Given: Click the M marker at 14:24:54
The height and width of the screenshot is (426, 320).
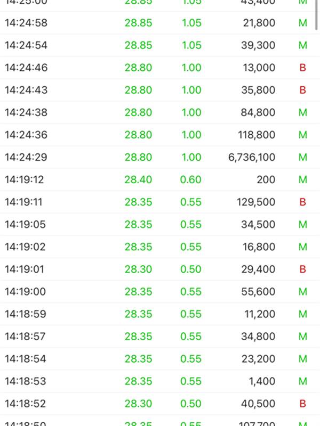Looking at the screenshot, I should point(303,45).
